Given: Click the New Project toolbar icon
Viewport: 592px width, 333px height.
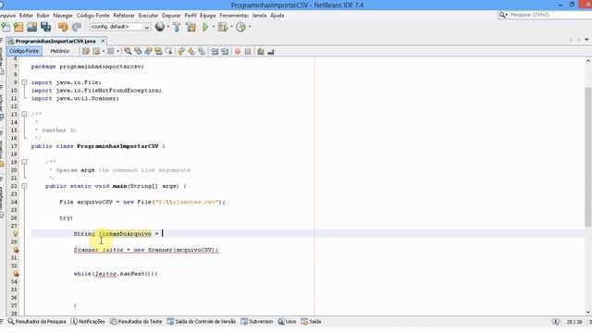Looking at the screenshot, I should pos(18,27).
